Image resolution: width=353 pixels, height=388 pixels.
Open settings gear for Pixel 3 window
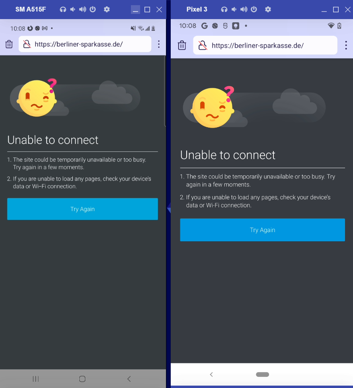268,10
